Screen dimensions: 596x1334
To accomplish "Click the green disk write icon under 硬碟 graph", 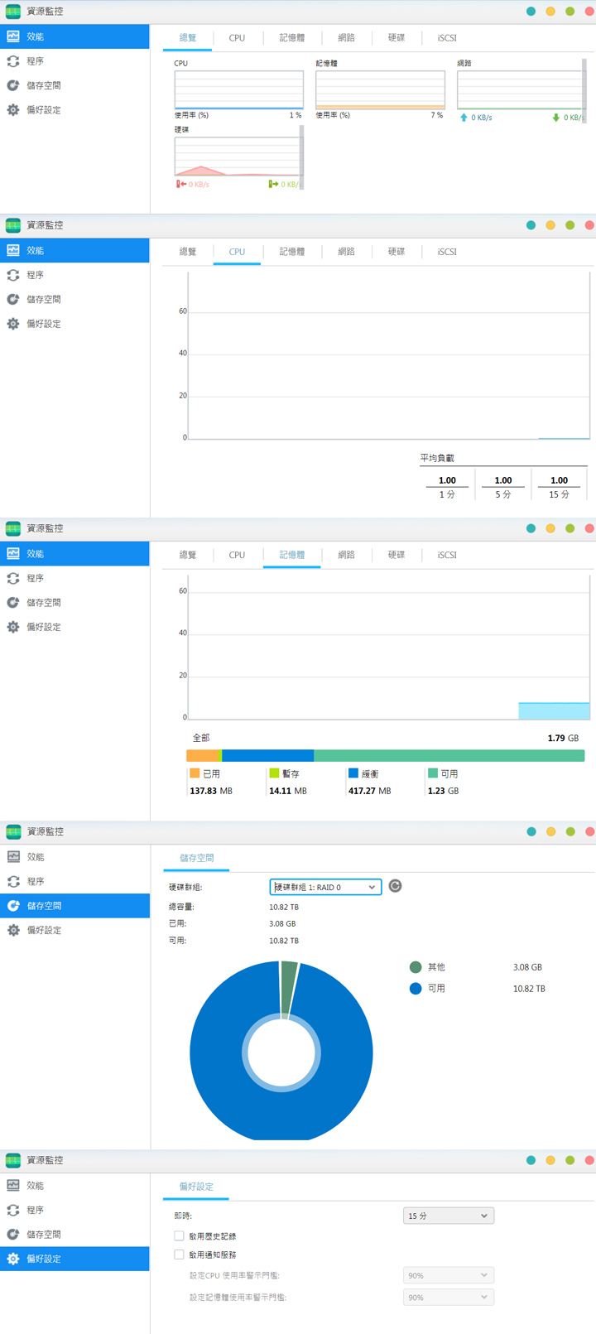I will [273, 184].
